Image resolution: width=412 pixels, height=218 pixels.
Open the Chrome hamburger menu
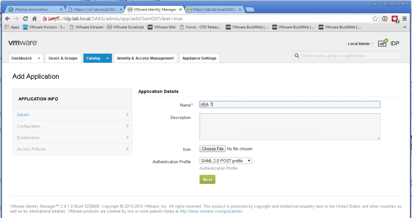click(404, 19)
